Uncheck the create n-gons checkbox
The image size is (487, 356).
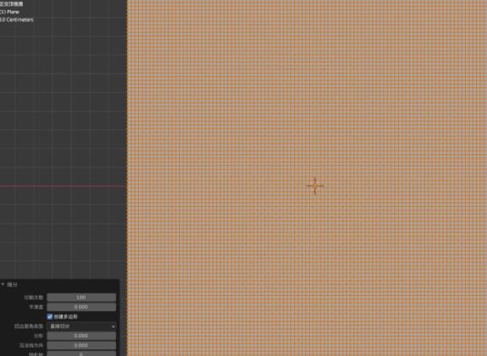click(50, 316)
